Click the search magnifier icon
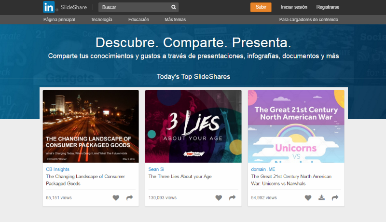The width and height of the screenshot is (386, 222). point(173,7)
